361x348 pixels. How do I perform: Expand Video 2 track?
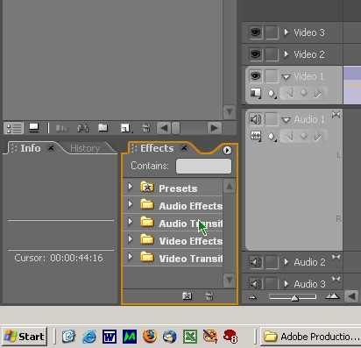coord(287,53)
